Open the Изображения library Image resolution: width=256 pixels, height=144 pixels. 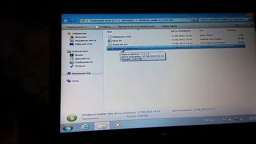84,62
